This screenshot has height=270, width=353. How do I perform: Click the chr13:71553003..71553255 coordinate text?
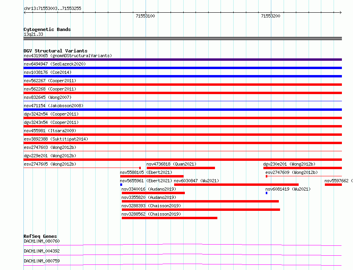(x=52, y=8)
